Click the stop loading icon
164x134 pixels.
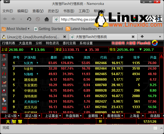(38, 19)
